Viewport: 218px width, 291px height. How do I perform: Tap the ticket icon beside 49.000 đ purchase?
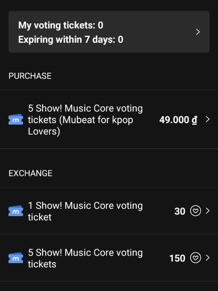[16, 119]
